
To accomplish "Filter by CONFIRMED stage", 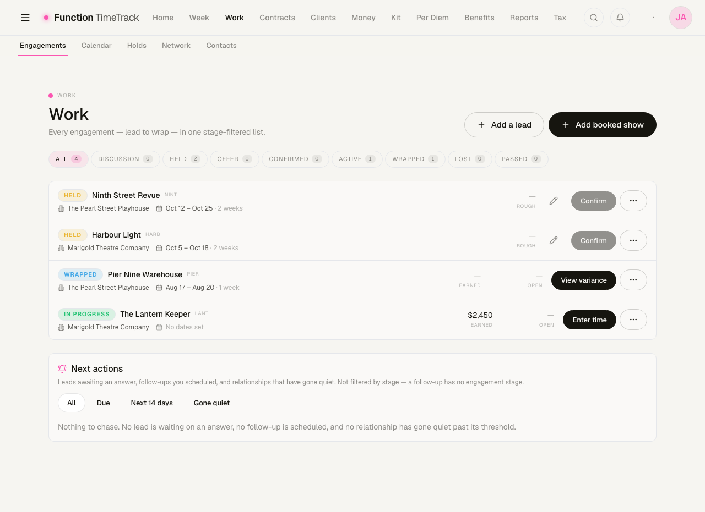I will click(x=295, y=159).
